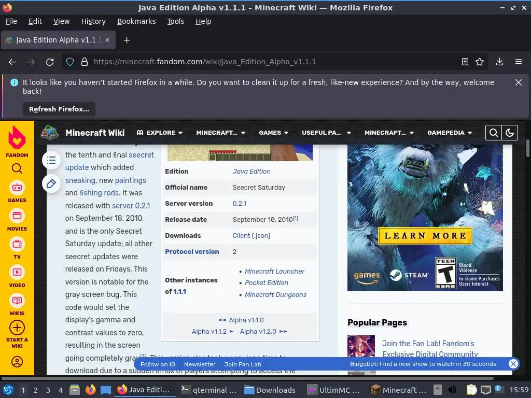Click Start a Wiki plus icon
Screen dimensions: 531x398
[x=17, y=328]
